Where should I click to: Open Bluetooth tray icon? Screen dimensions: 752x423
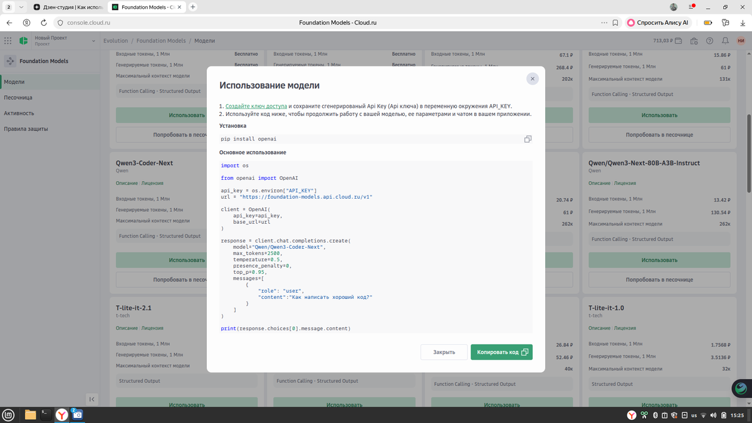pos(655,415)
